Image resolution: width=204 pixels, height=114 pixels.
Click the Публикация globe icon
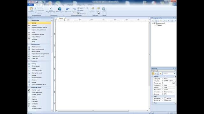(x=60, y=9)
